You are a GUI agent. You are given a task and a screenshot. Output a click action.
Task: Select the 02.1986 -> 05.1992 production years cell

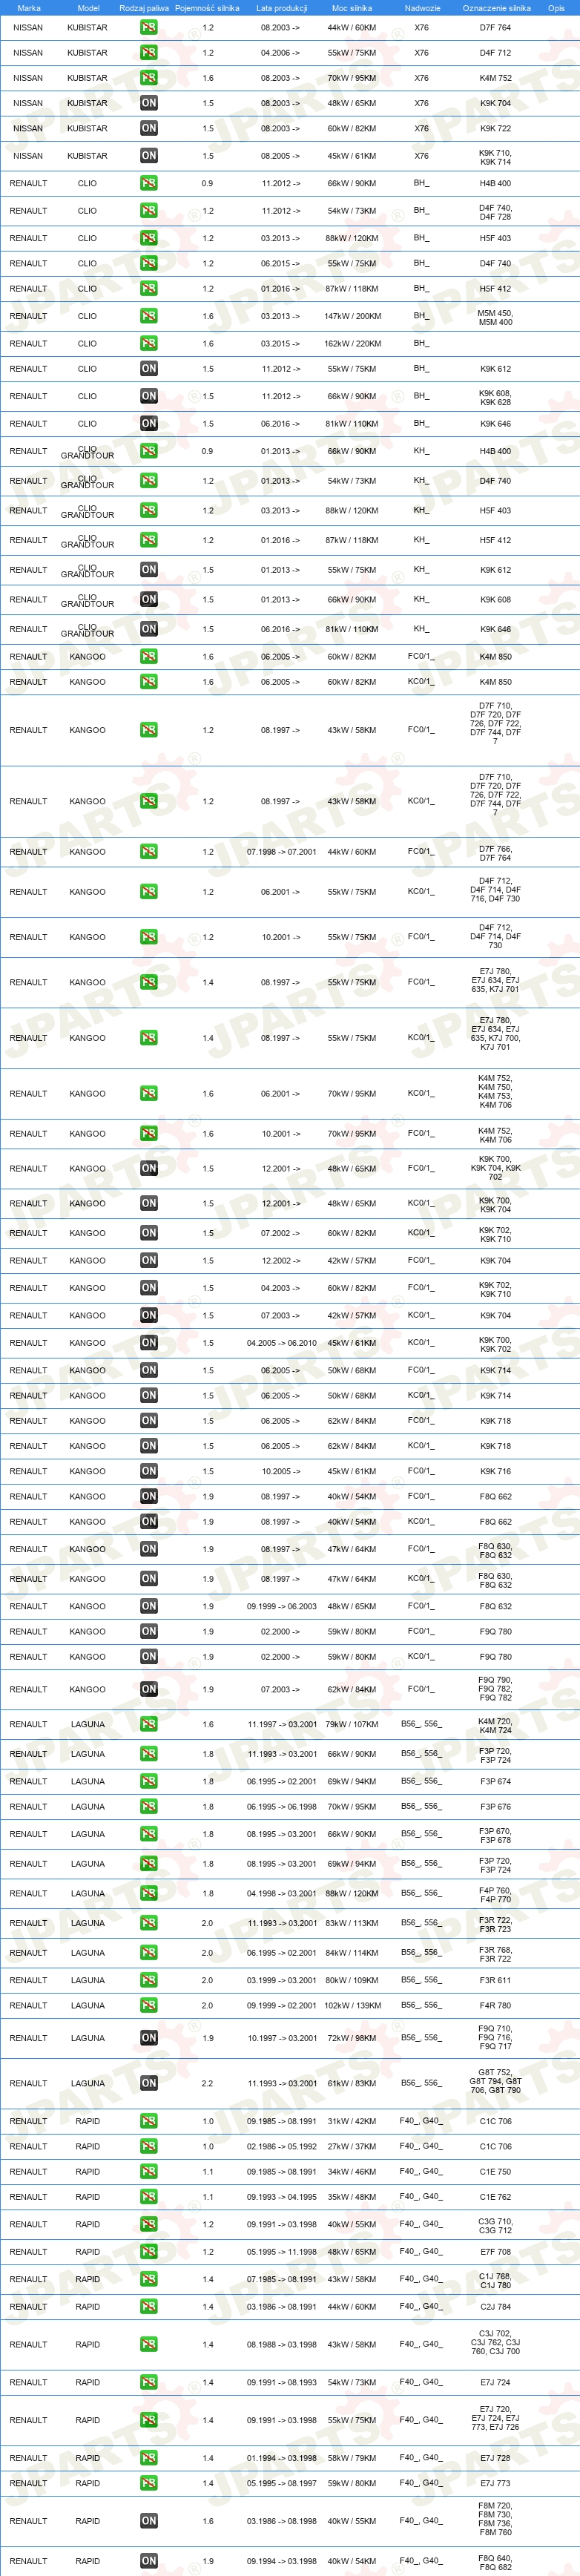pos(281,2146)
